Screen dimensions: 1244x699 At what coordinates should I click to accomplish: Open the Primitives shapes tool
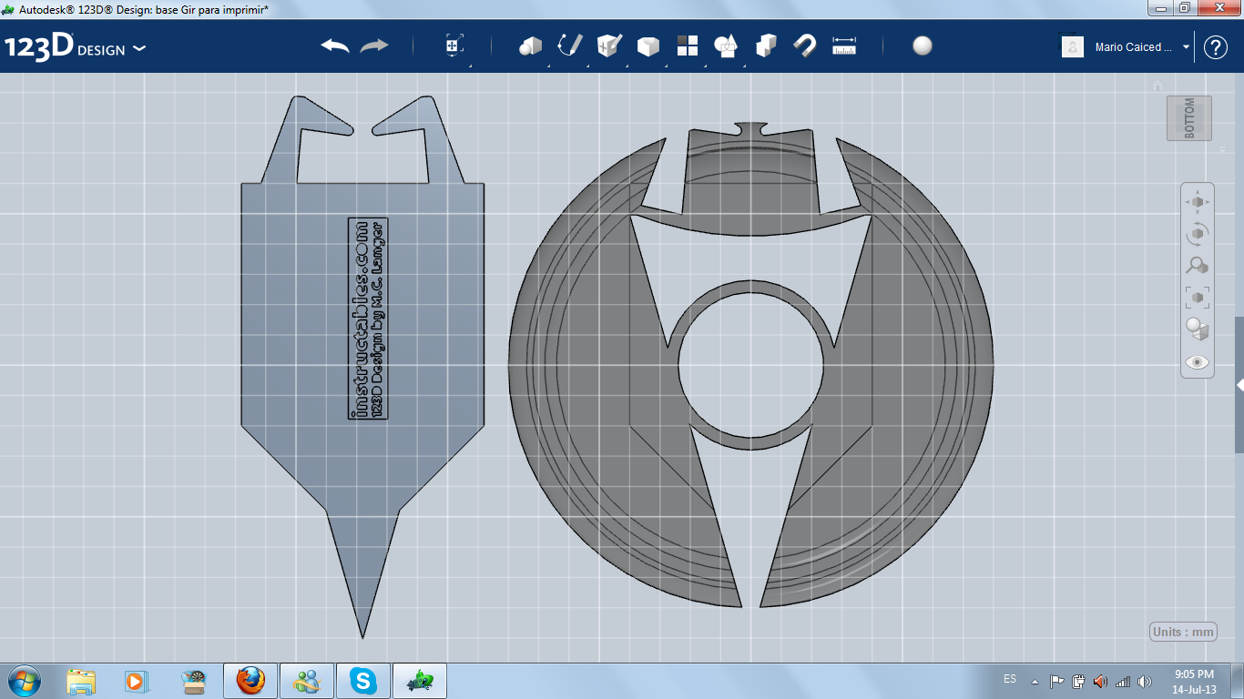[530, 46]
